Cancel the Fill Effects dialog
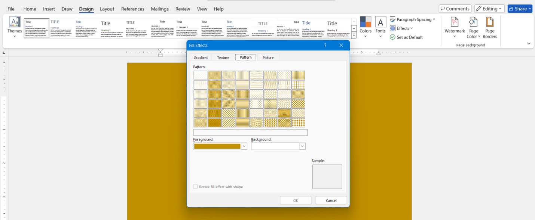 click(331, 200)
